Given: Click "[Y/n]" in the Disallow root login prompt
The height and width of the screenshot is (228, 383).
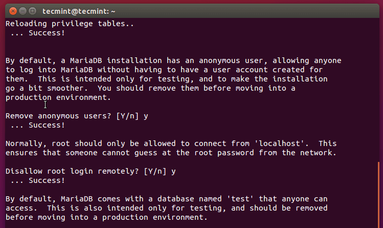Looking at the screenshot, I should point(155,171).
